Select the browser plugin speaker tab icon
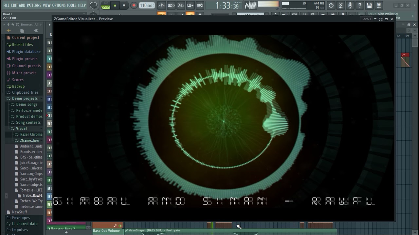The width and height of the screenshot is (419, 235). coord(35,31)
